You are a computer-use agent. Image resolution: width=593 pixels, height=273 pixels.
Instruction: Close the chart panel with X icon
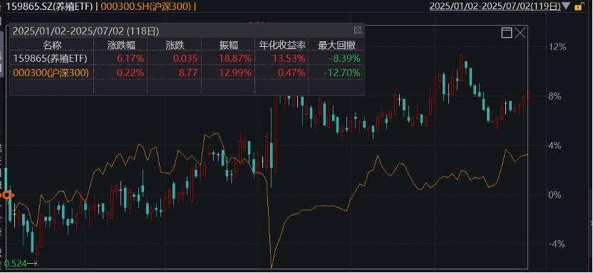click(x=520, y=33)
